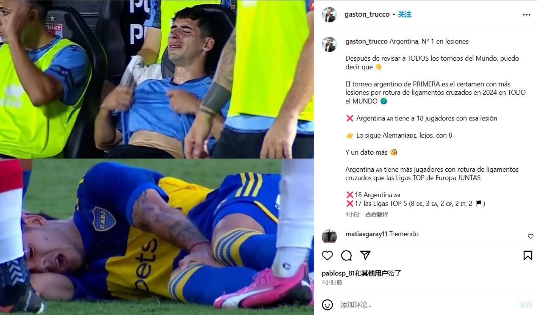Open matiasgaray11's profile avatar
The width and height of the screenshot is (537, 315).
point(329,237)
